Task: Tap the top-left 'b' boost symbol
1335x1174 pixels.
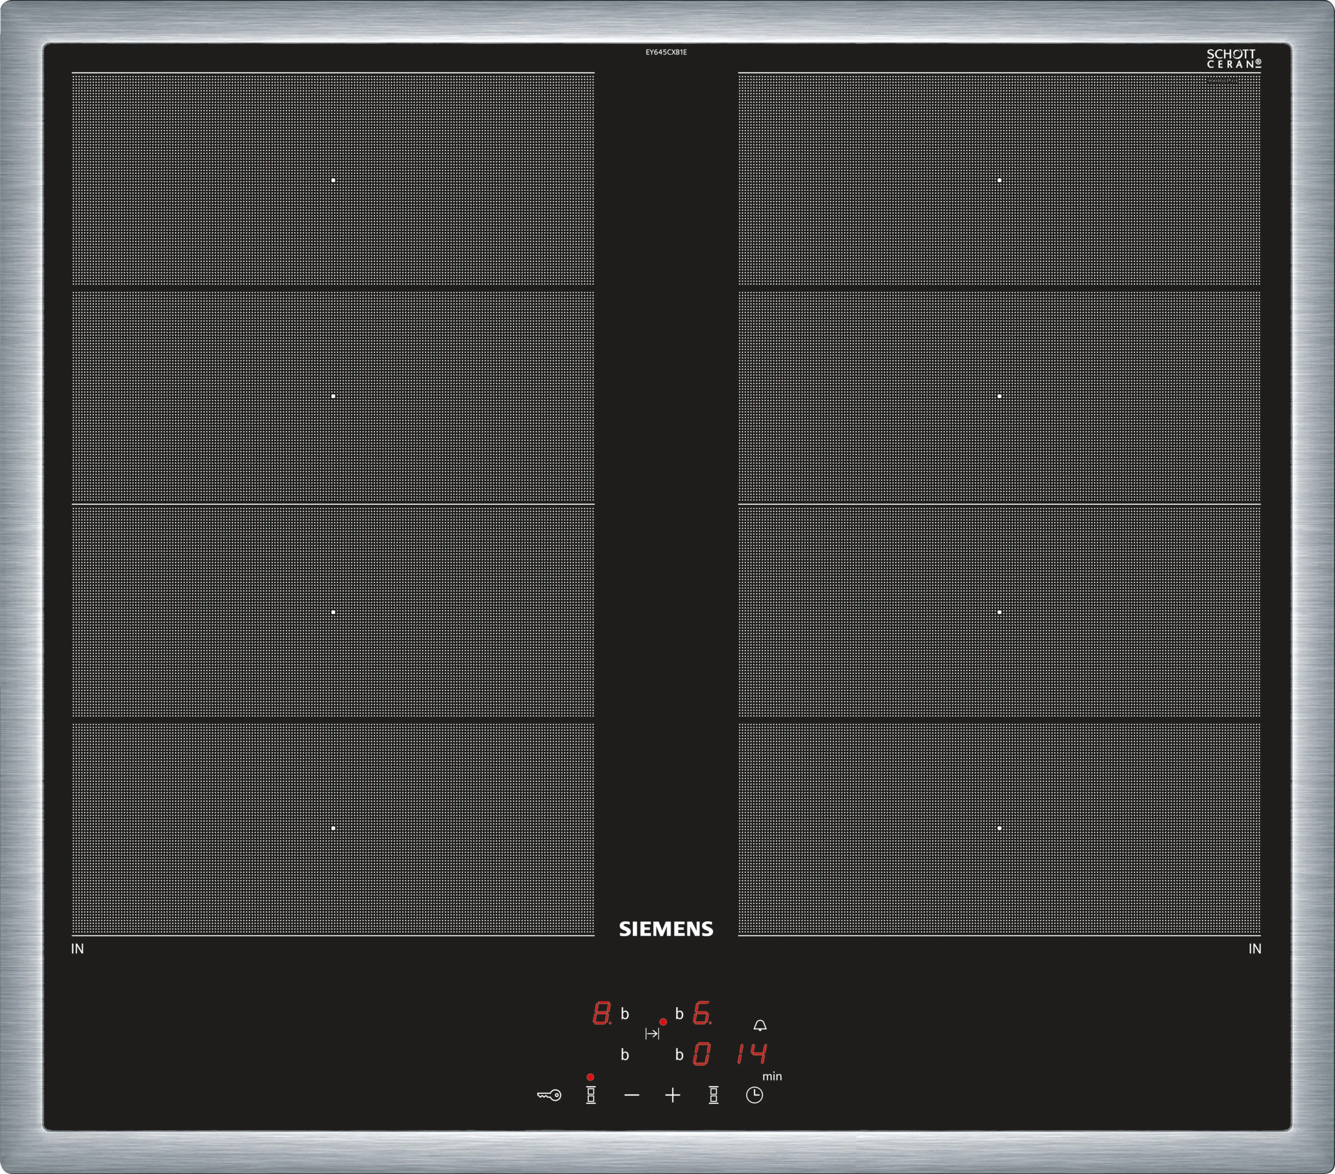Action: point(624,1015)
